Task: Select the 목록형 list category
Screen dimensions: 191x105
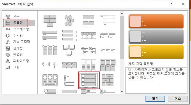Action: point(20,23)
